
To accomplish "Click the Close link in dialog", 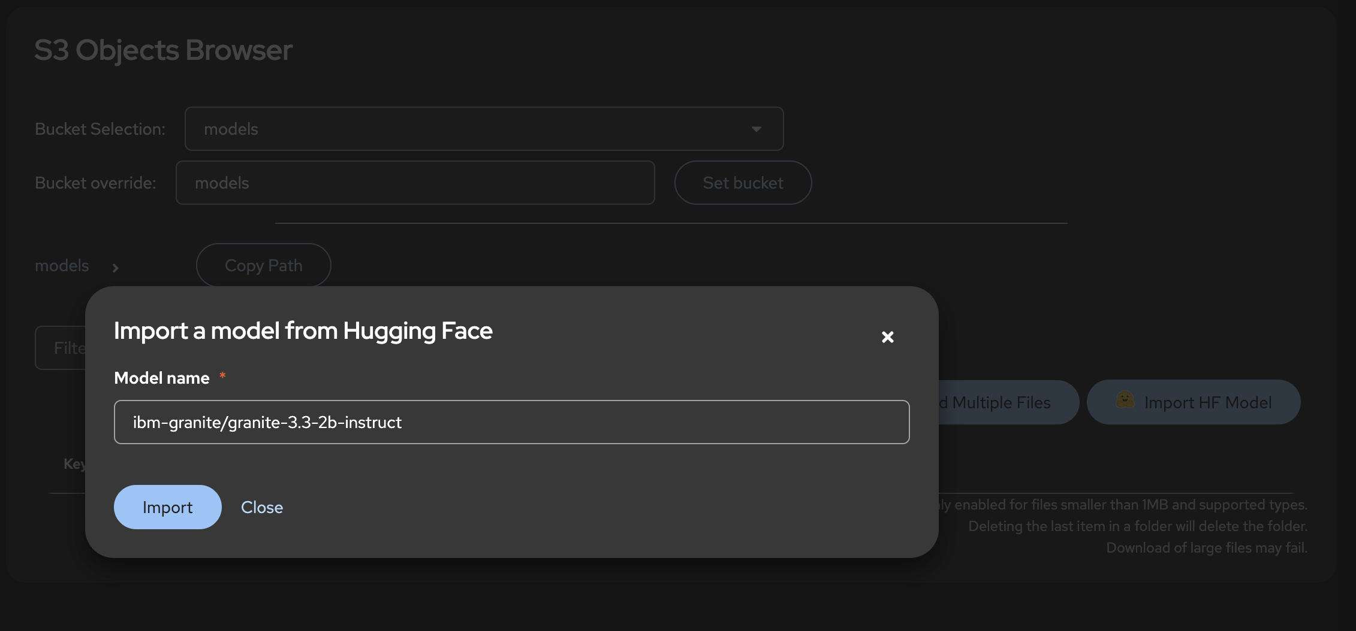I will point(262,507).
